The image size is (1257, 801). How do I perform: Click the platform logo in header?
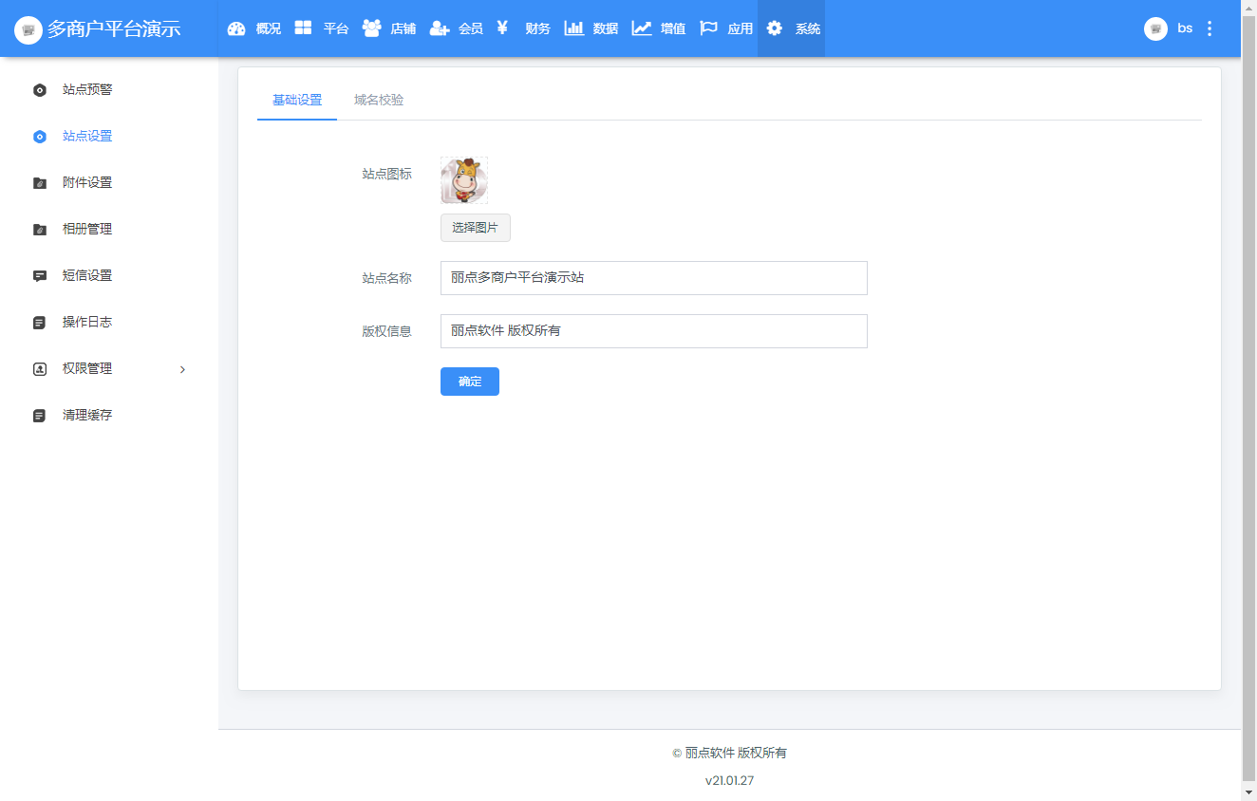pos(28,29)
